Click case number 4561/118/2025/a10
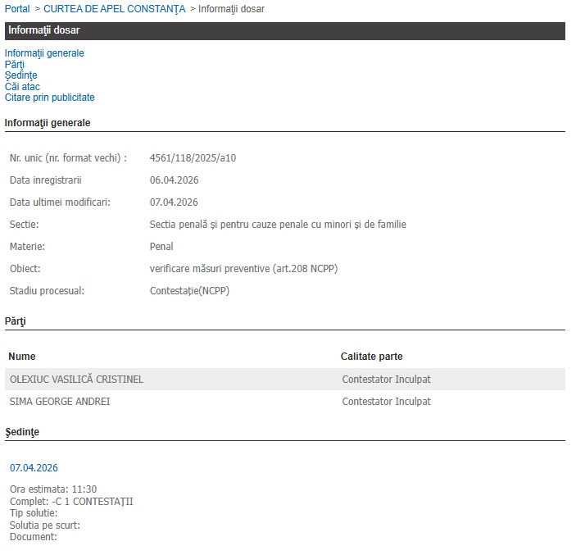Image resolution: width=576 pixels, height=555 pixels. (193, 157)
